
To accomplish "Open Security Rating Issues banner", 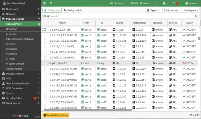I will click(56, 115).
